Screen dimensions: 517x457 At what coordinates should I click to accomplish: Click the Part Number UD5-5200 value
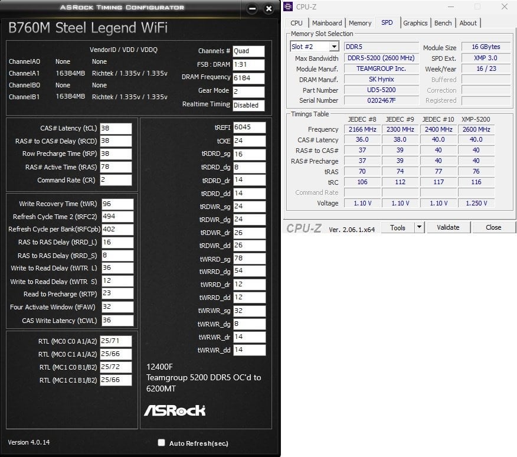(381, 90)
